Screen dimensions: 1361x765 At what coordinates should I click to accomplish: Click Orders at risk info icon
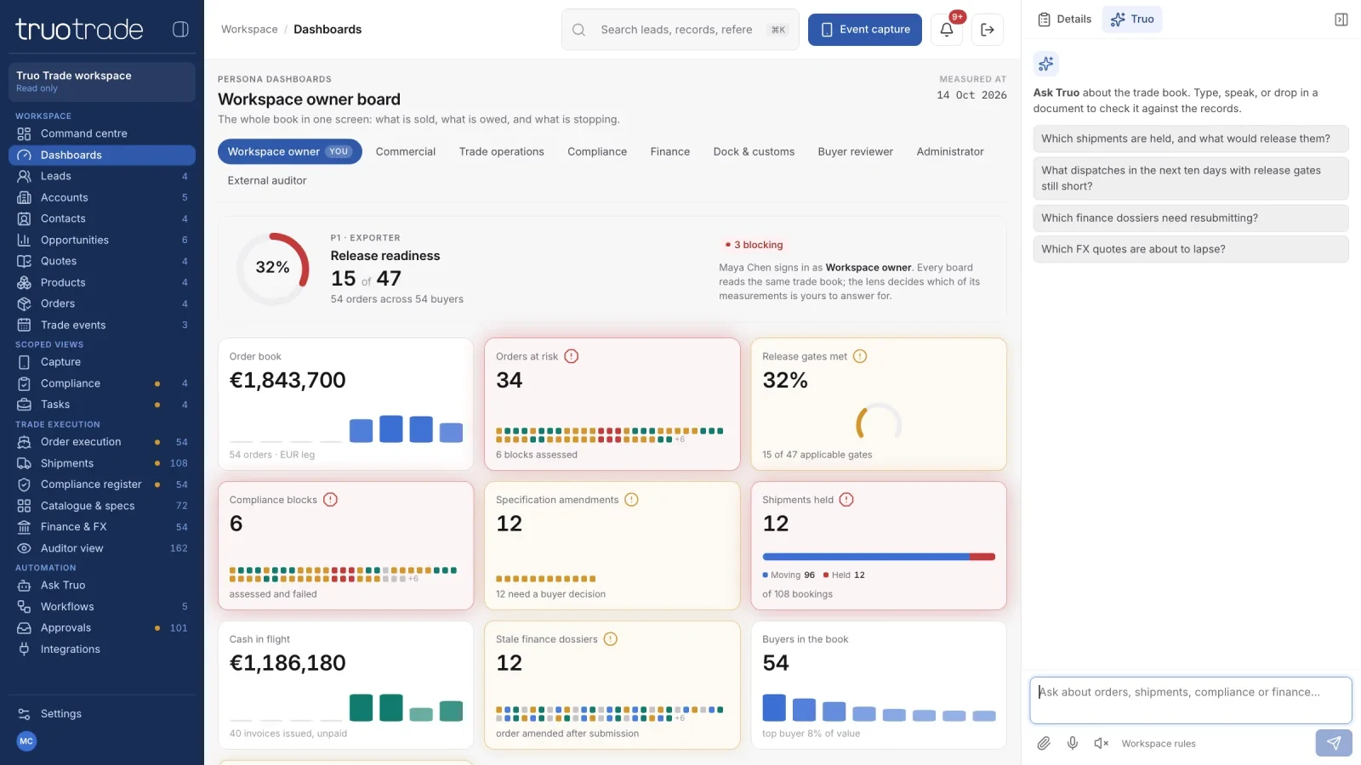[x=572, y=356]
